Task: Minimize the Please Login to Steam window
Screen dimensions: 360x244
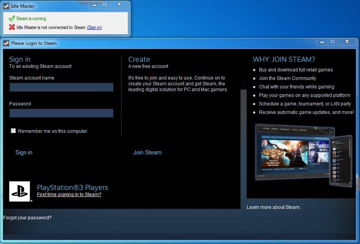Action: coord(322,42)
